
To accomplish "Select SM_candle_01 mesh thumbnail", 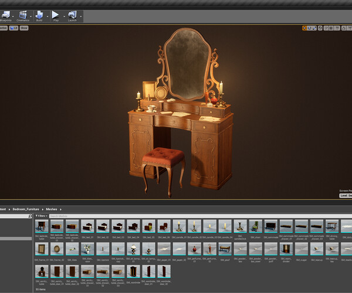I will click(179, 226).
